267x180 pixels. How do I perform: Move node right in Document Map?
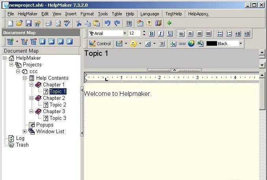[69, 42]
